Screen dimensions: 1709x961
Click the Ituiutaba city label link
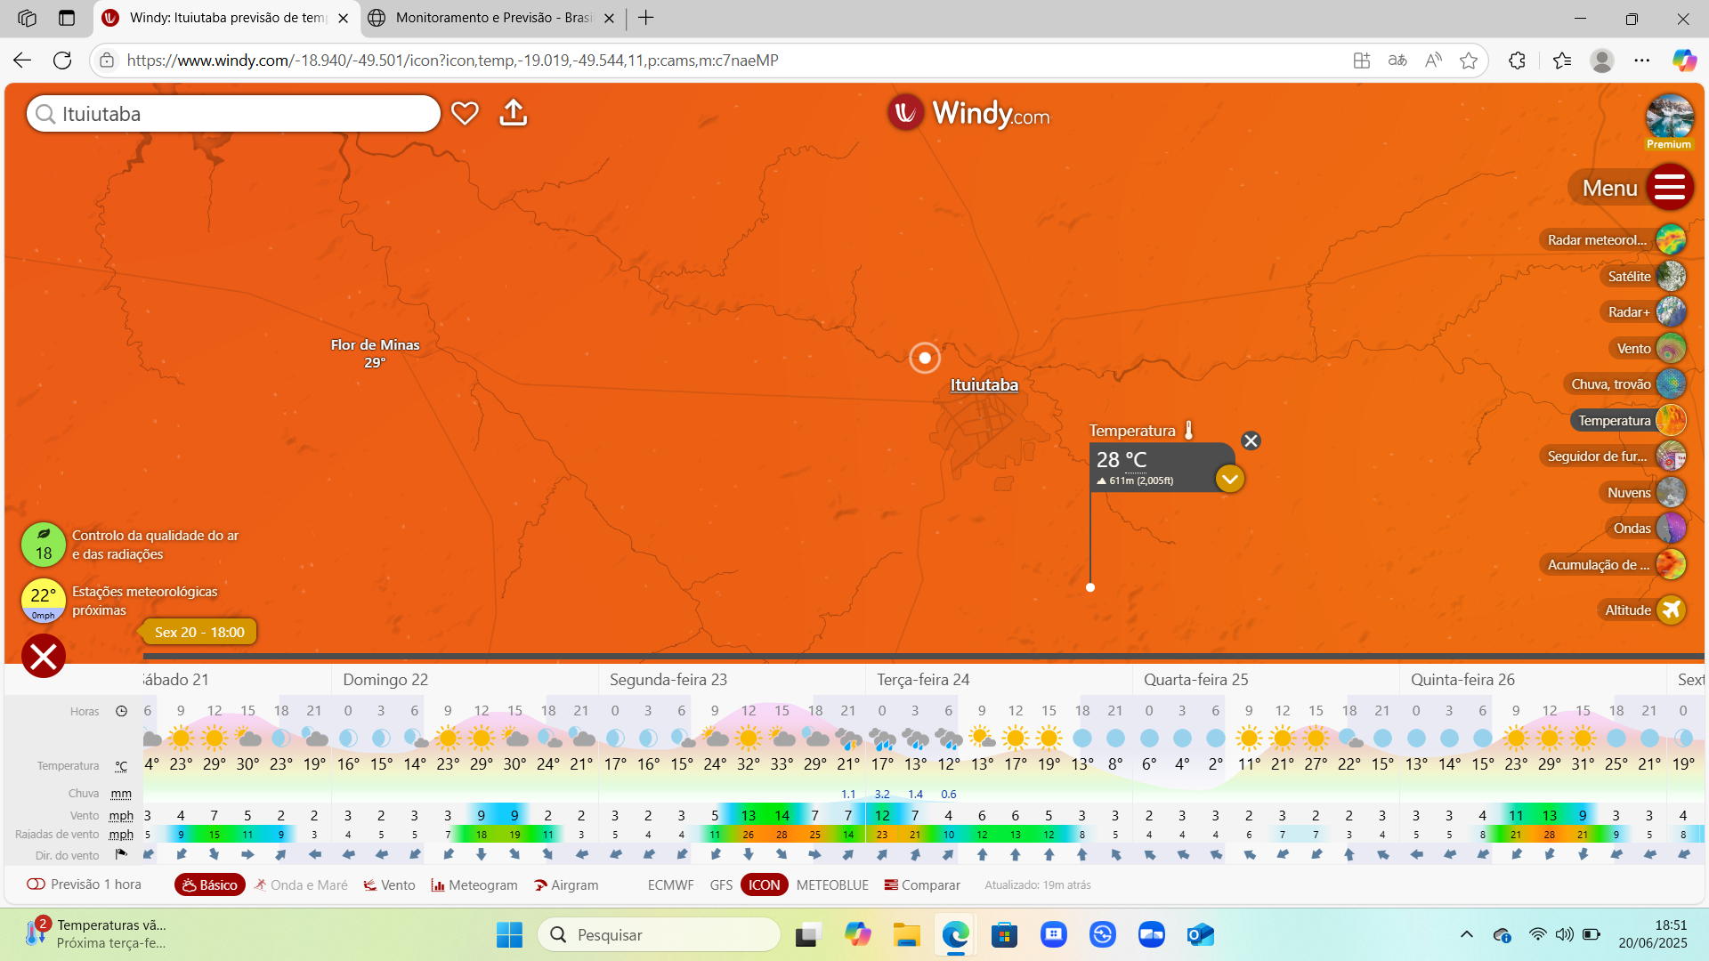click(x=984, y=384)
